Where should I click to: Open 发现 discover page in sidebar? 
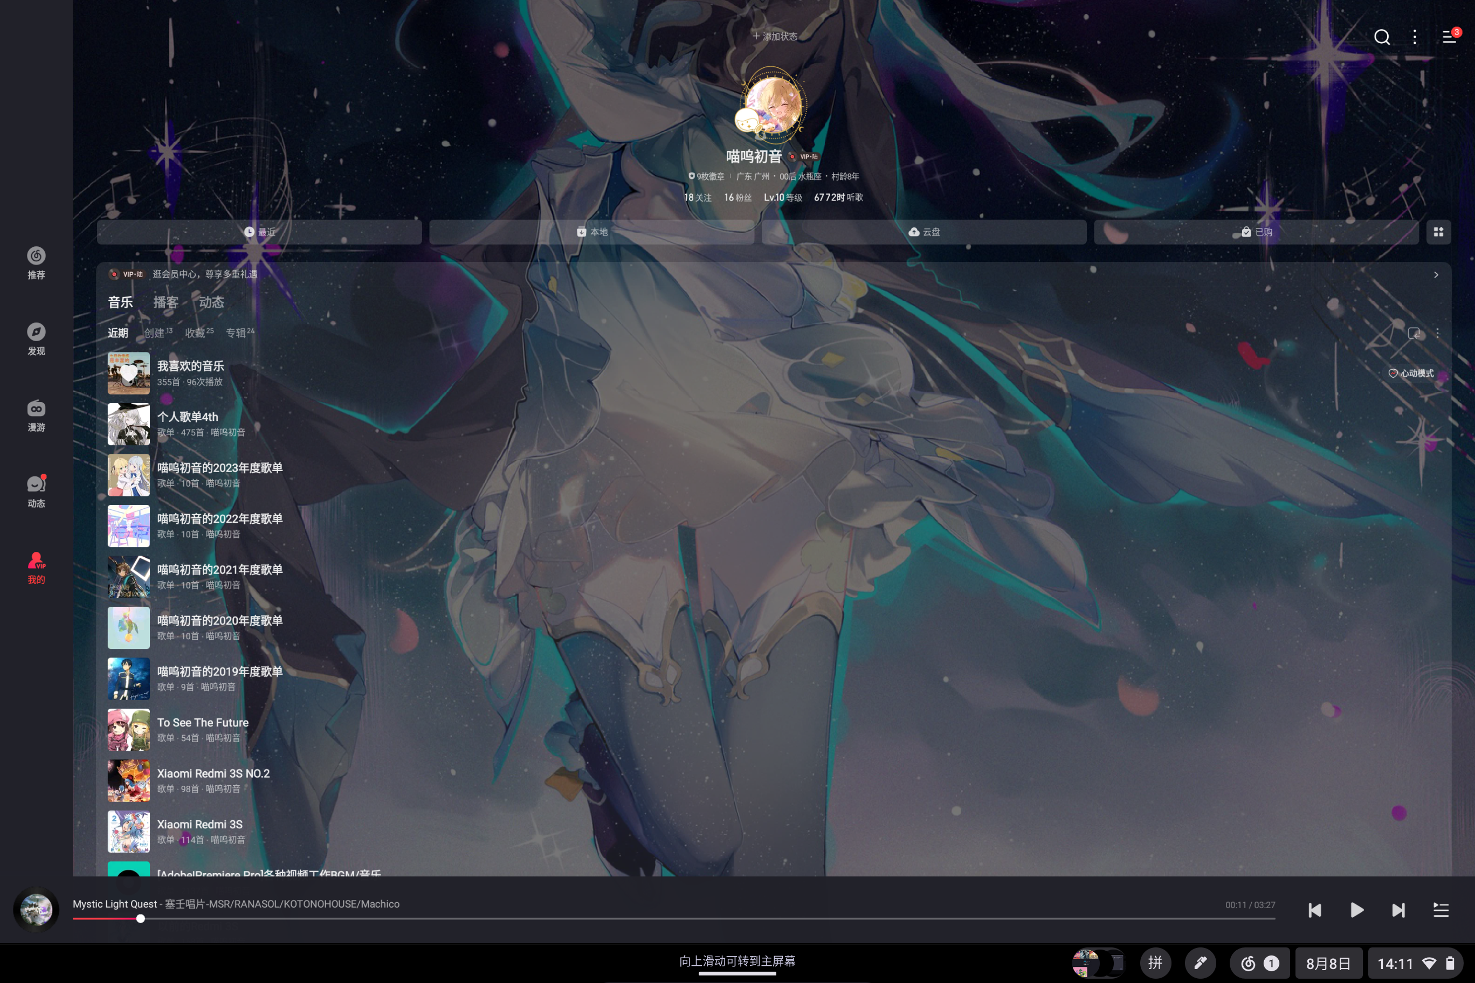36,339
